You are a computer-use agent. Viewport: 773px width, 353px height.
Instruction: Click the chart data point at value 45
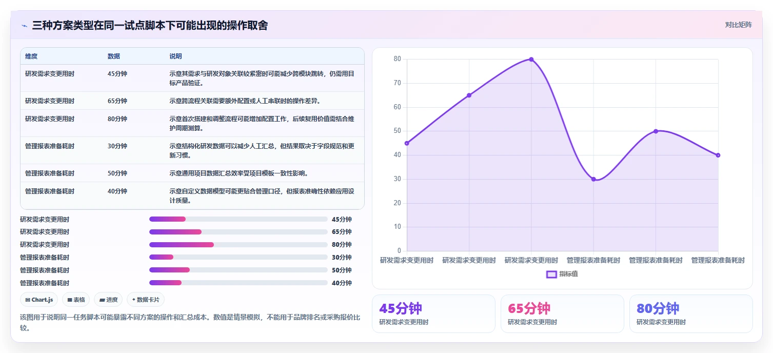pyautogui.click(x=407, y=143)
